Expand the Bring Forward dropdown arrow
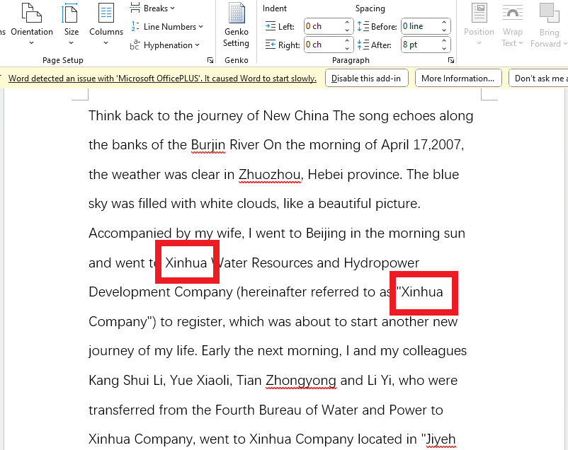This screenshot has height=450, width=568. pyautogui.click(x=564, y=44)
